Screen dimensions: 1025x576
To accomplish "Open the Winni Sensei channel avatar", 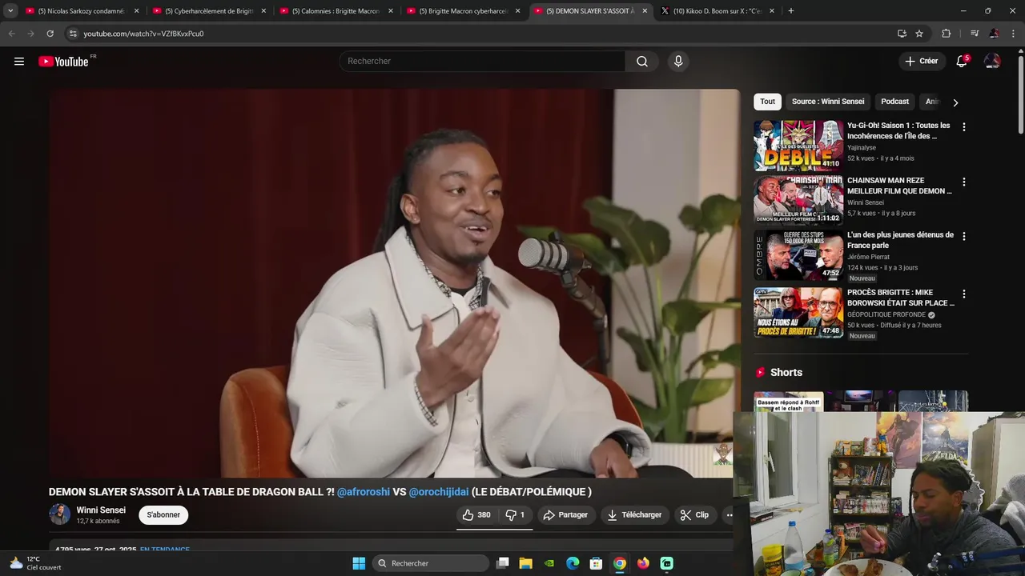I will click(59, 514).
